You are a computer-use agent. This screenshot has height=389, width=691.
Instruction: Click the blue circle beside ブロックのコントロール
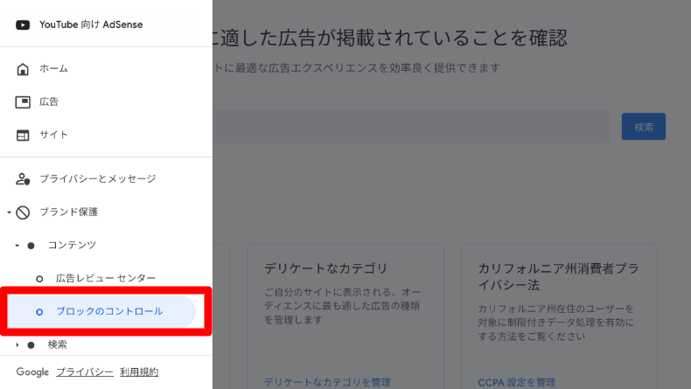pos(39,312)
